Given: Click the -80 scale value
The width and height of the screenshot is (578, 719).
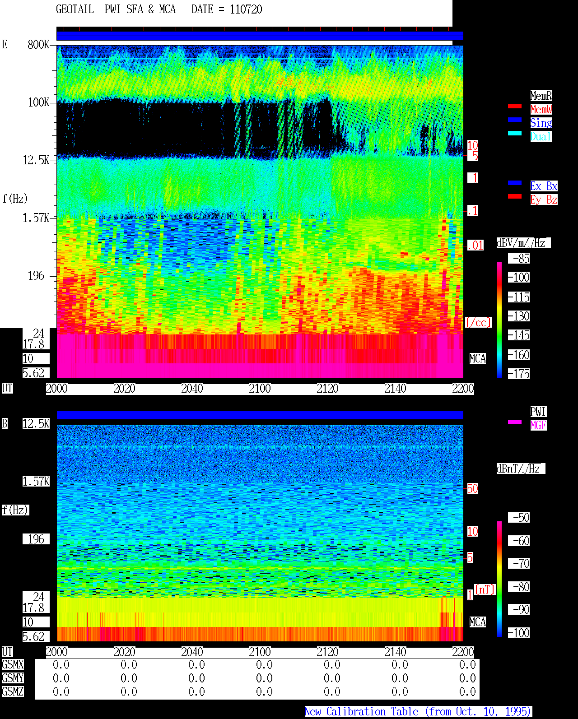Looking at the screenshot, I should pyautogui.click(x=519, y=587).
